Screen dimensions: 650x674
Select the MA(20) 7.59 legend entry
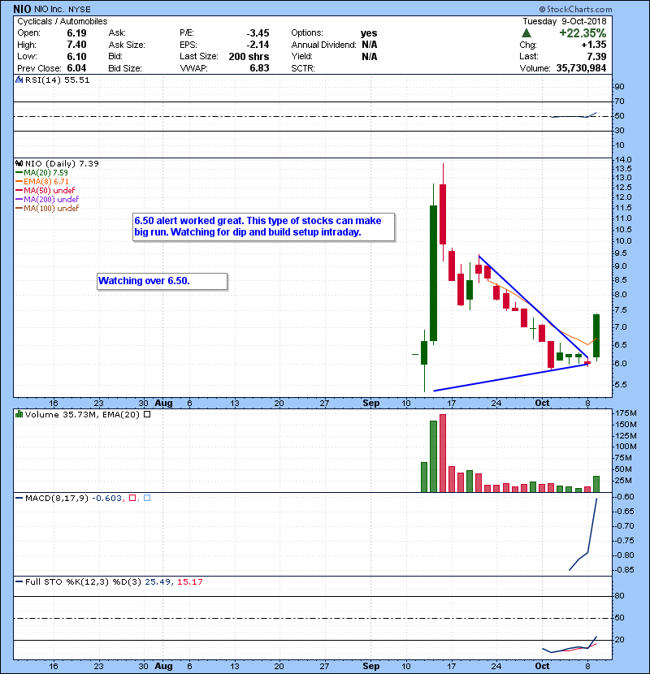pos(41,172)
